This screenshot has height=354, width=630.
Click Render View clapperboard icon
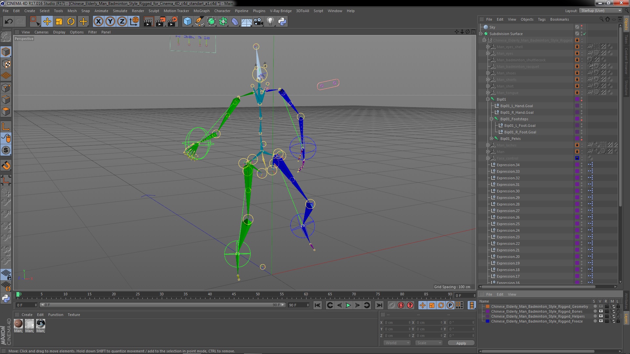(x=148, y=22)
